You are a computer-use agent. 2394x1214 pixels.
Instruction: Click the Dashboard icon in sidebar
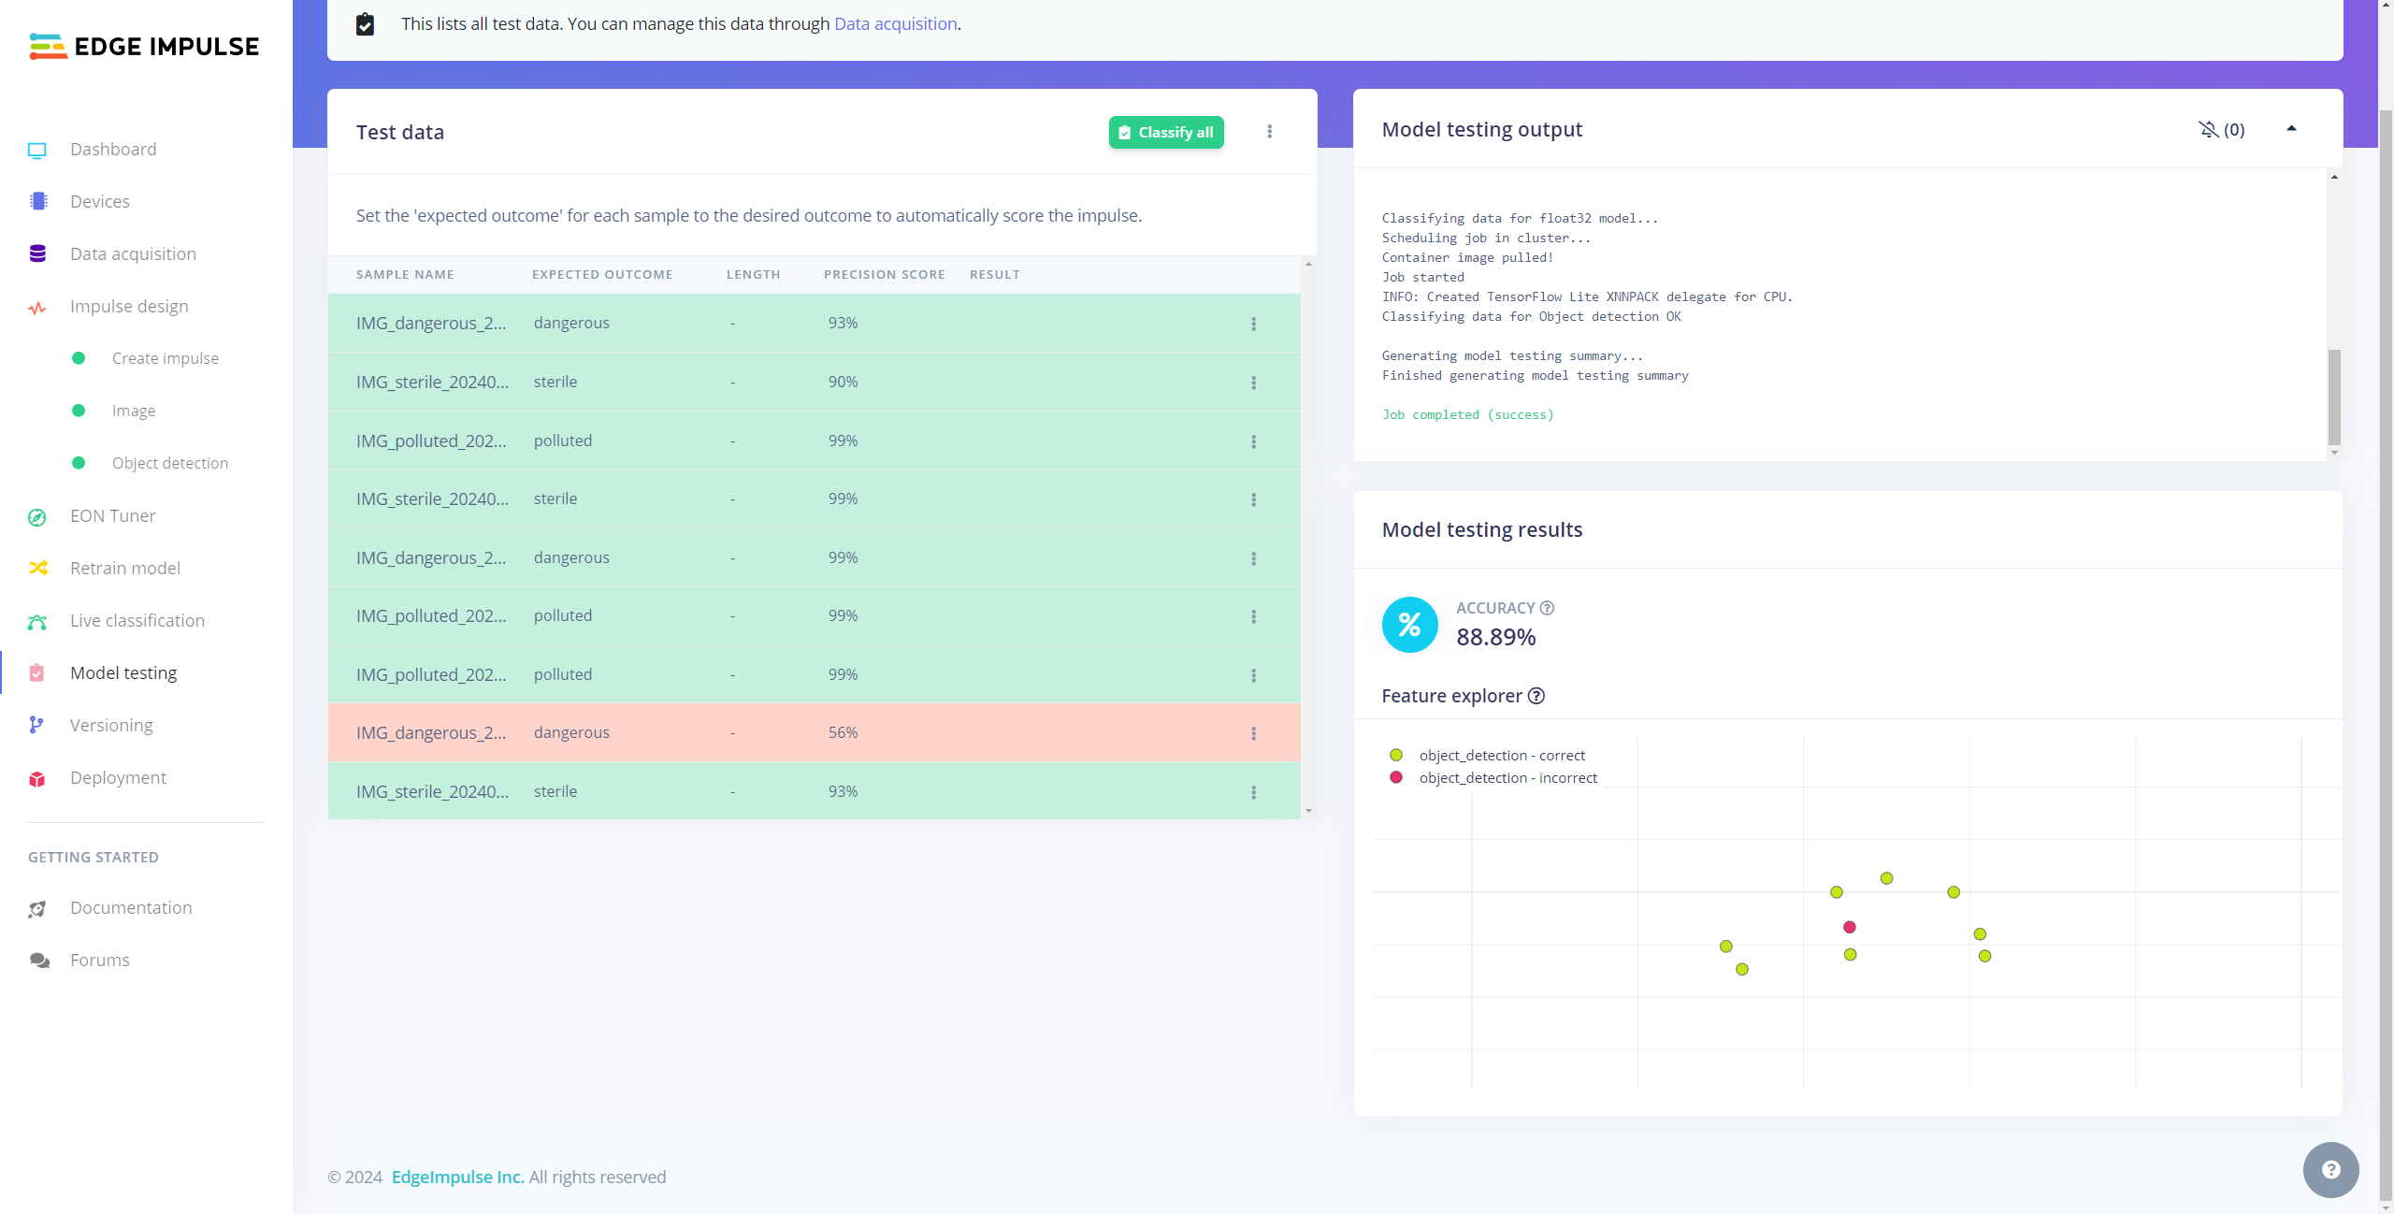[37, 149]
